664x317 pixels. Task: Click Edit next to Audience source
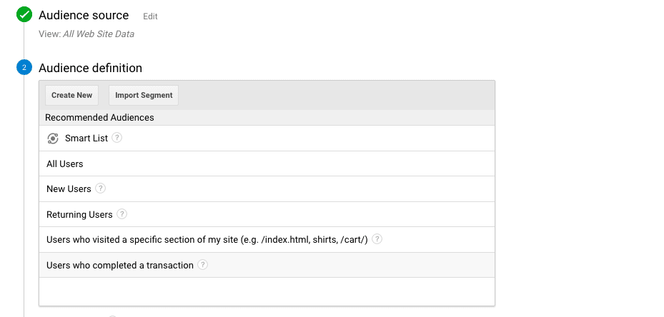pyautogui.click(x=150, y=16)
